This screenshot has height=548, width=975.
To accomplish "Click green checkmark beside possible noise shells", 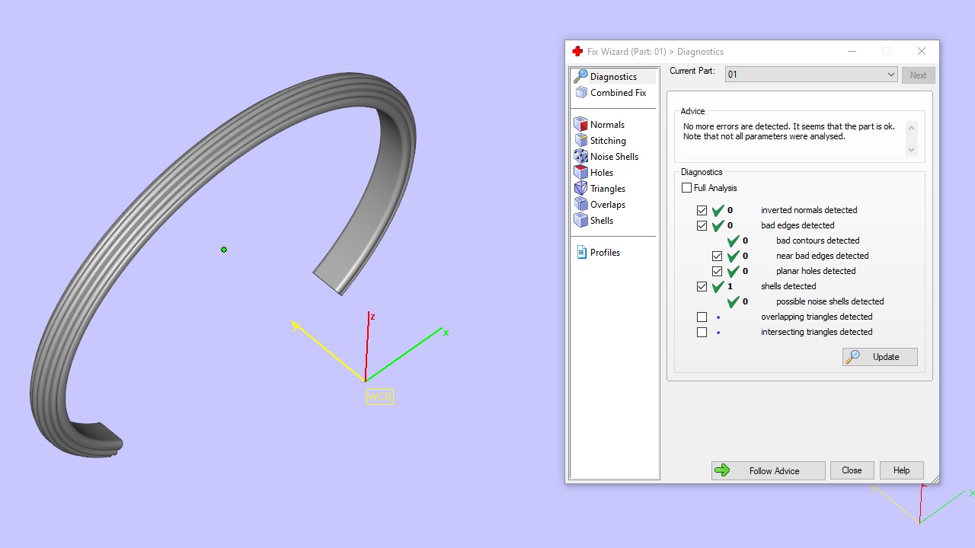I will (x=734, y=301).
